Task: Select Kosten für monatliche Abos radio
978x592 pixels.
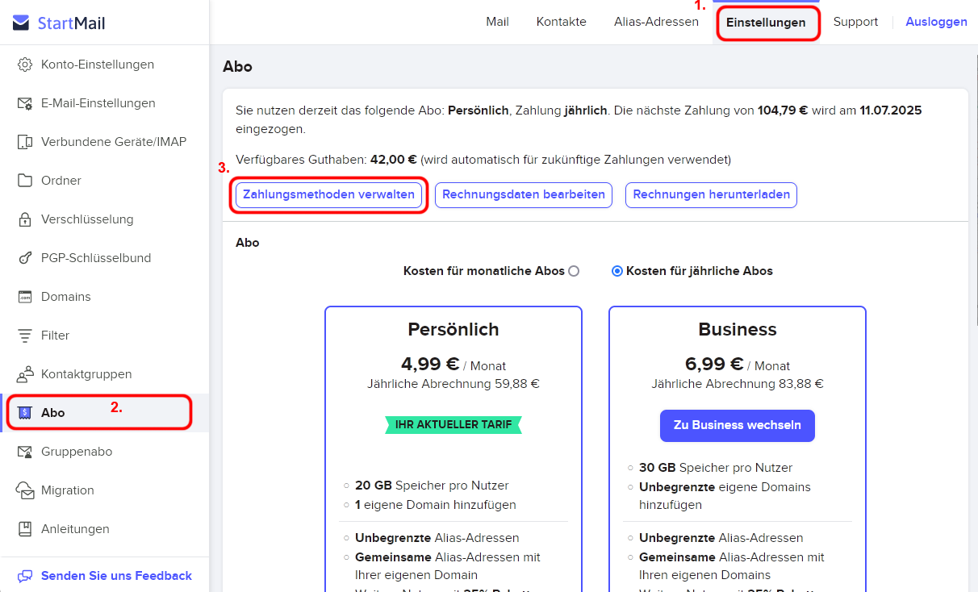Action: click(574, 271)
